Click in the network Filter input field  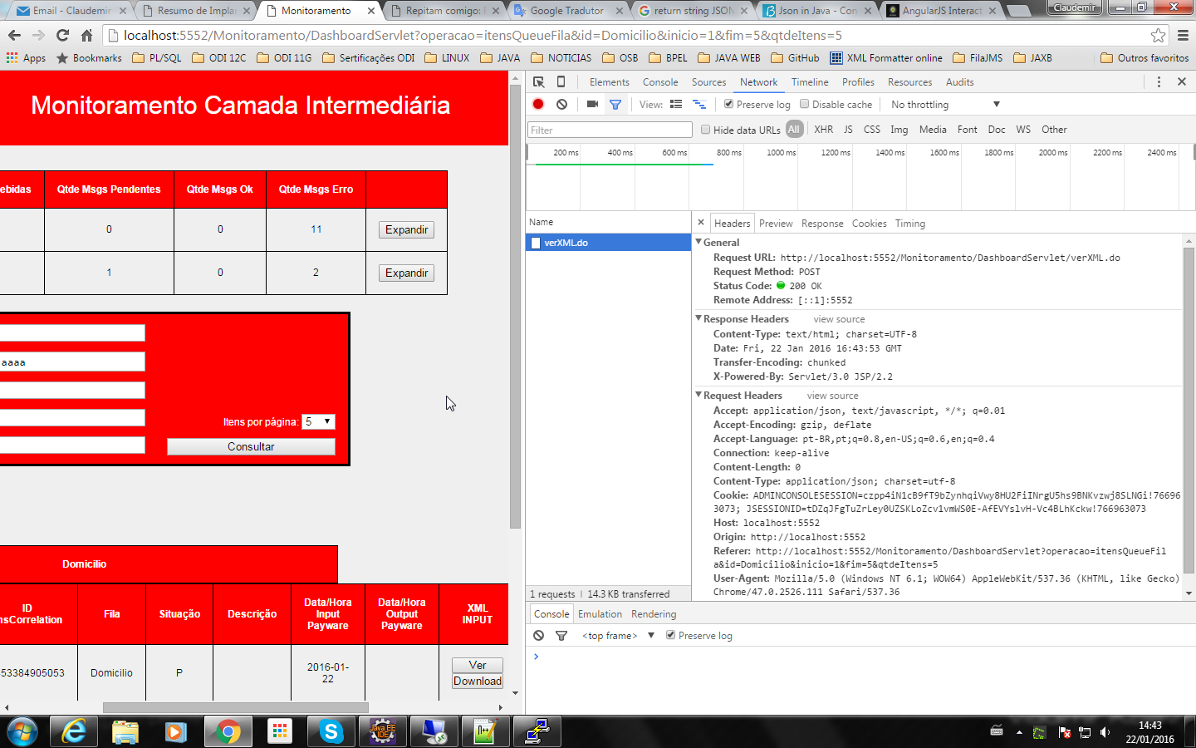(x=610, y=130)
